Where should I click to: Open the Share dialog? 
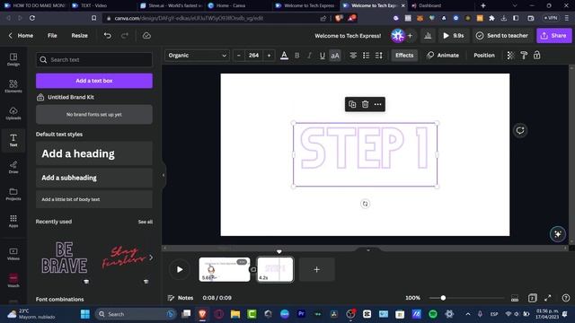pos(553,36)
